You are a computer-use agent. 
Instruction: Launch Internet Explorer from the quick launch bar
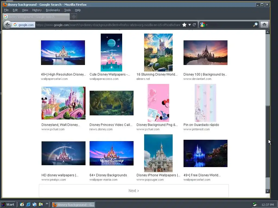point(28,205)
